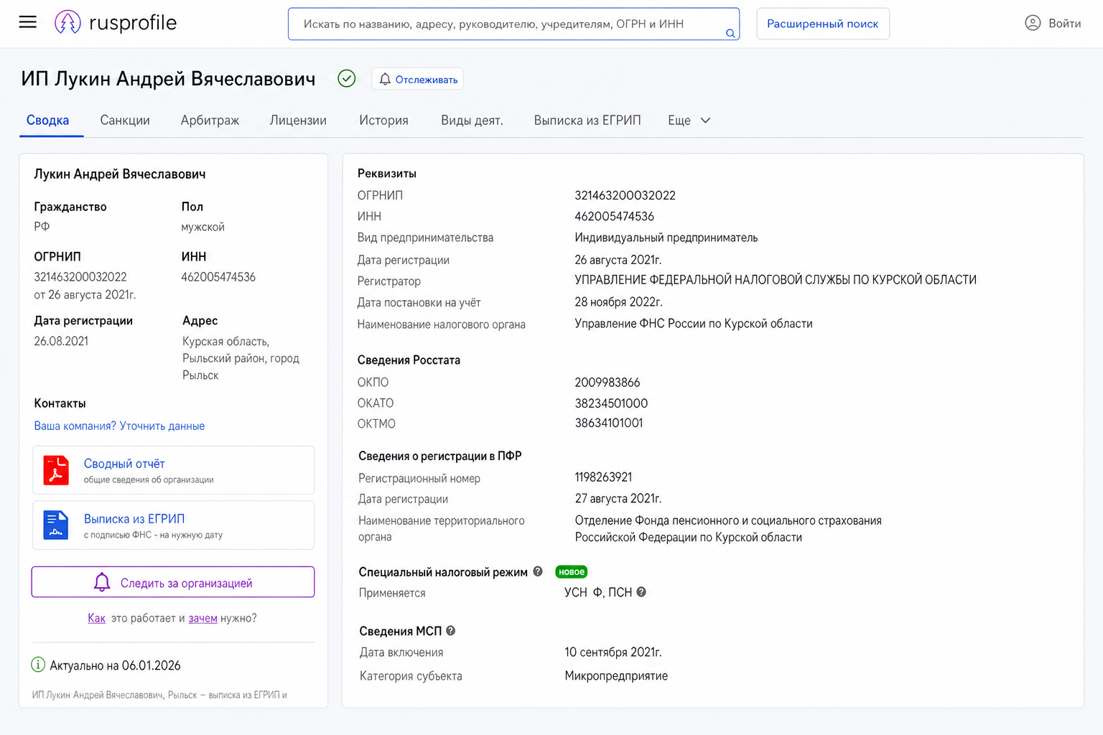Click the ОГРНИП value 321463200032022 in Реквизиты
The width and height of the screenshot is (1103, 735).
(625, 195)
